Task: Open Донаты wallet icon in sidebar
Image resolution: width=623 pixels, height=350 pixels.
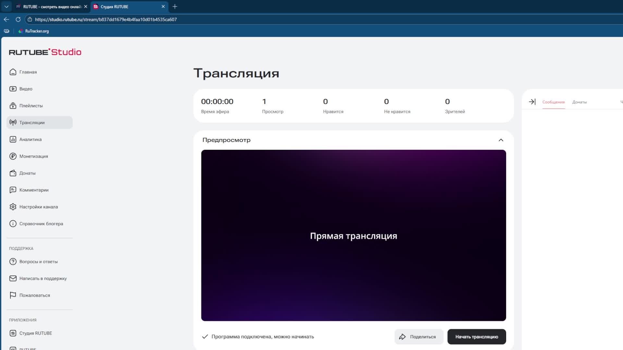Action: (x=13, y=173)
